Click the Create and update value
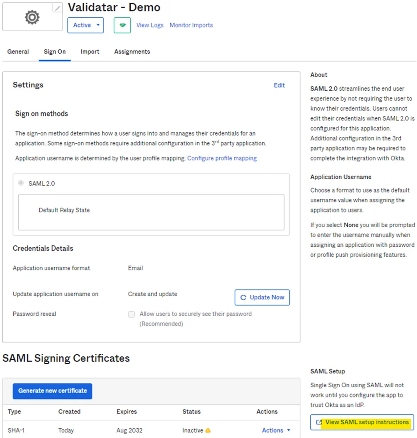Screen dimensions: 417x438 (152, 294)
